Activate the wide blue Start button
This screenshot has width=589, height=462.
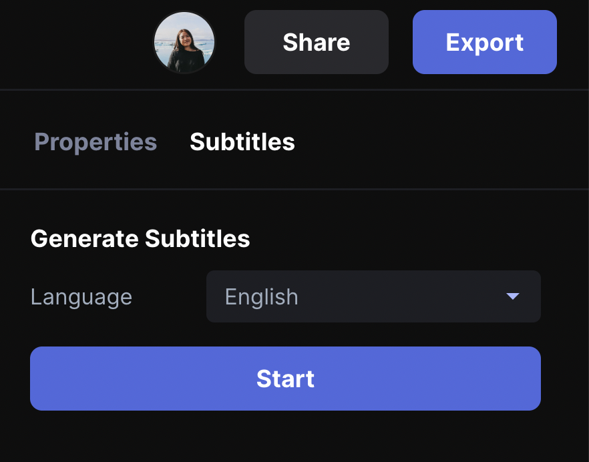pos(286,379)
